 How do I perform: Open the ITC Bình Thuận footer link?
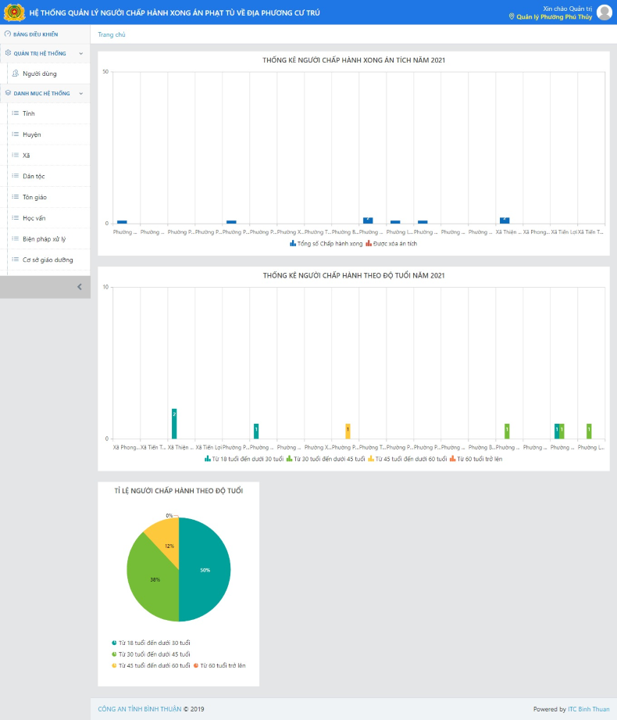pos(588,709)
